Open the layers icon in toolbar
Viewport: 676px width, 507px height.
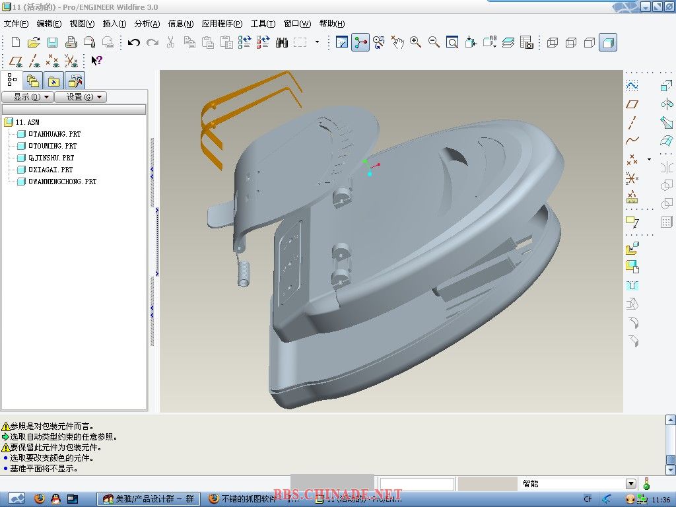click(x=508, y=42)
